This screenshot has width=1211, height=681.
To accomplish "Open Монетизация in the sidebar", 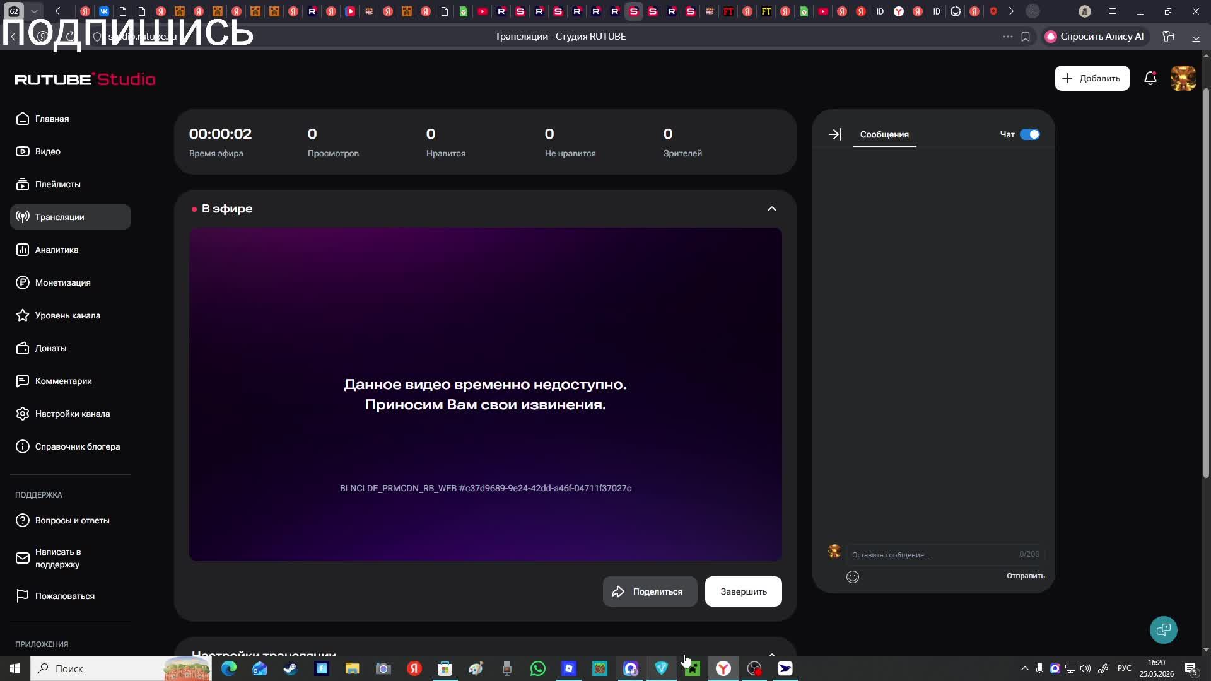I will click(x=54, y=282).
